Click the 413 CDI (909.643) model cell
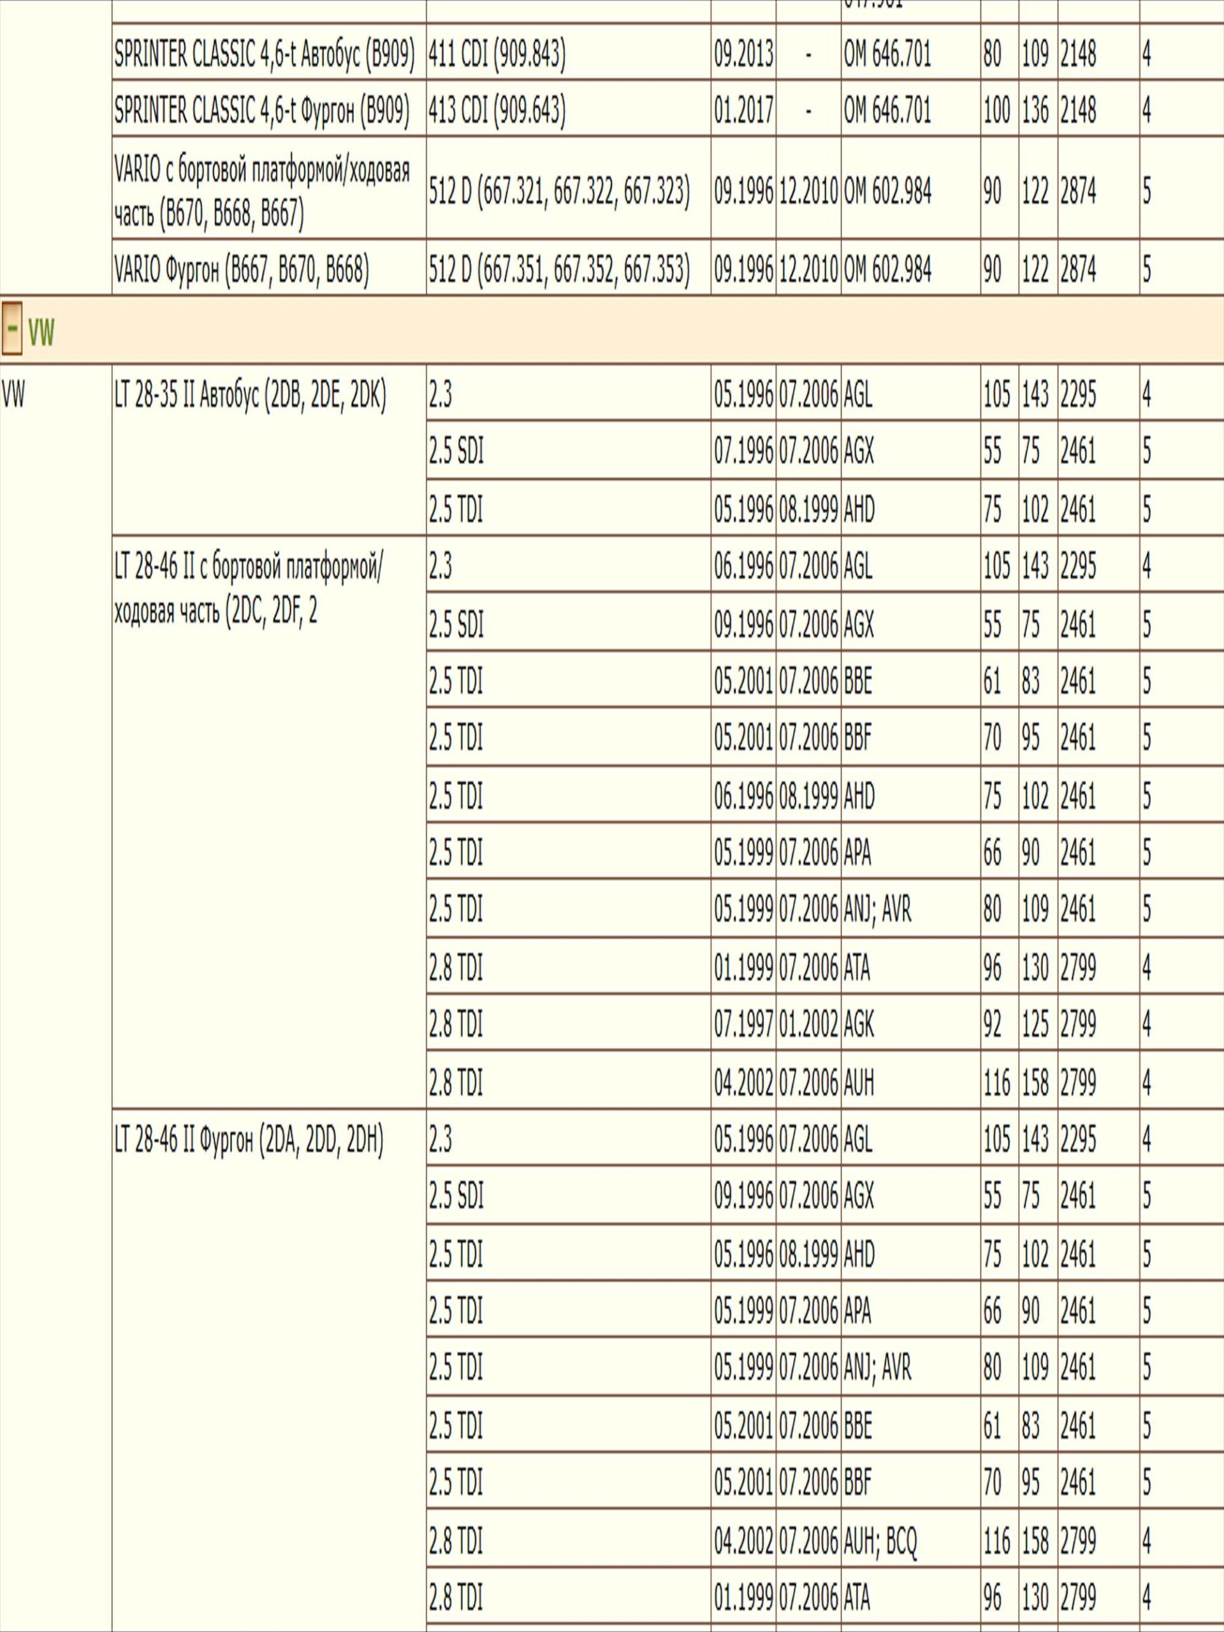Viewport: 1224px width, 1632px height. click(x=497, y=110)
